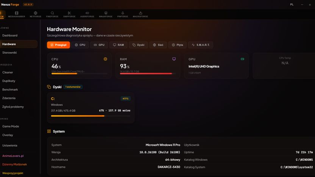Switch to the Sieć tab
The height and width of the screenshot is (177, 315).
click(158, 45)
